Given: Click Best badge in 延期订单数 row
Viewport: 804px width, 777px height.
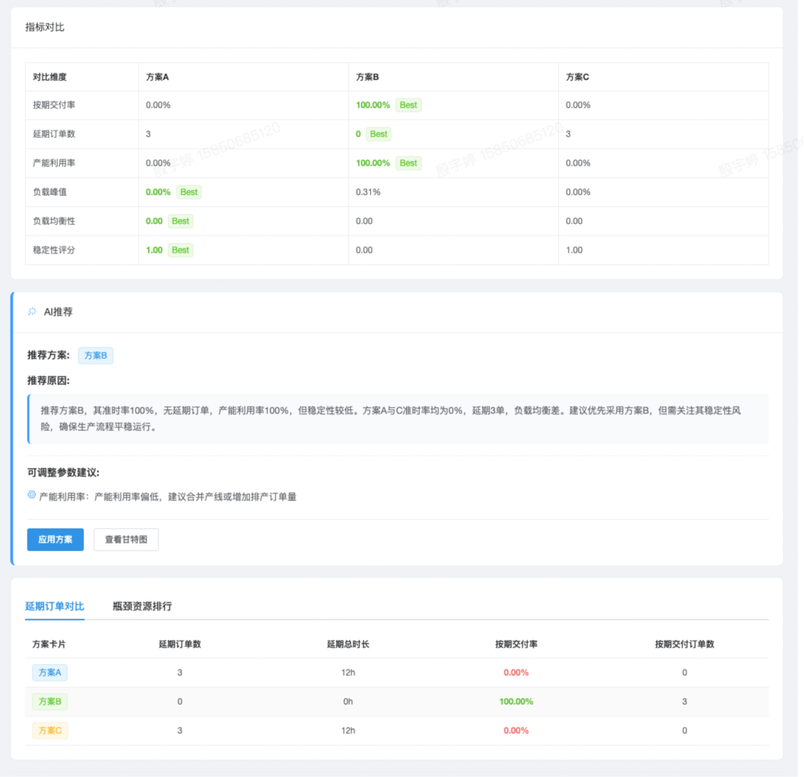Looking at the screenshot, I should tap(379, 134).
